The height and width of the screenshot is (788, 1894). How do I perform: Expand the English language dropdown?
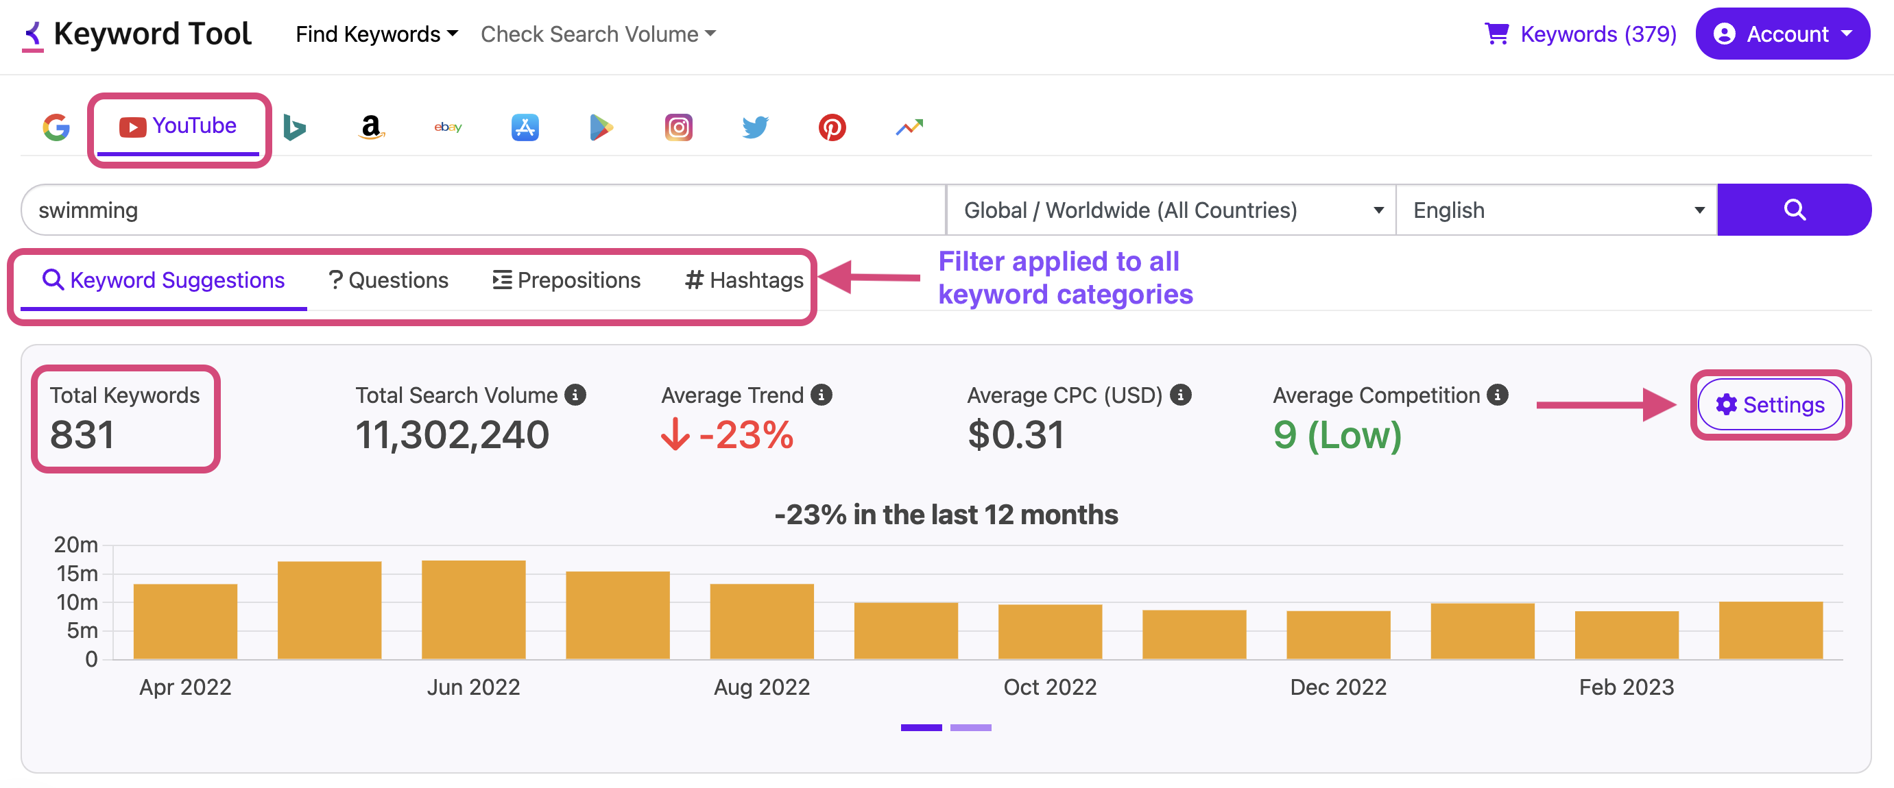tap(1555, 210)
